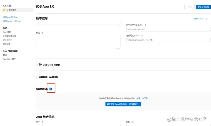Screen dimensions: 211x126
Task: Open the 简体中文 language dropdown
Action: (199, 19)
